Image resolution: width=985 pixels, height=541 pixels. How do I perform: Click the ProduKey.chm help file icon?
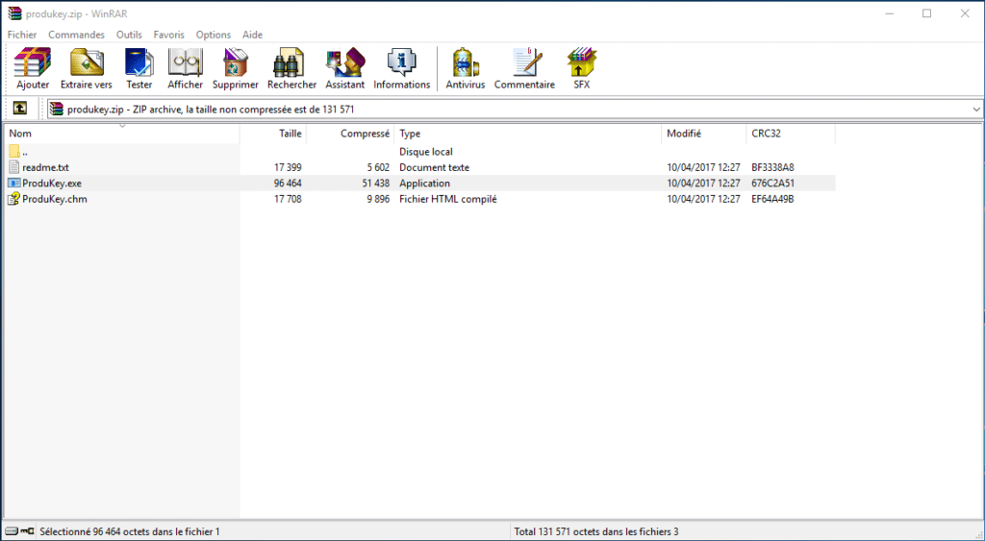pos(14,199)
